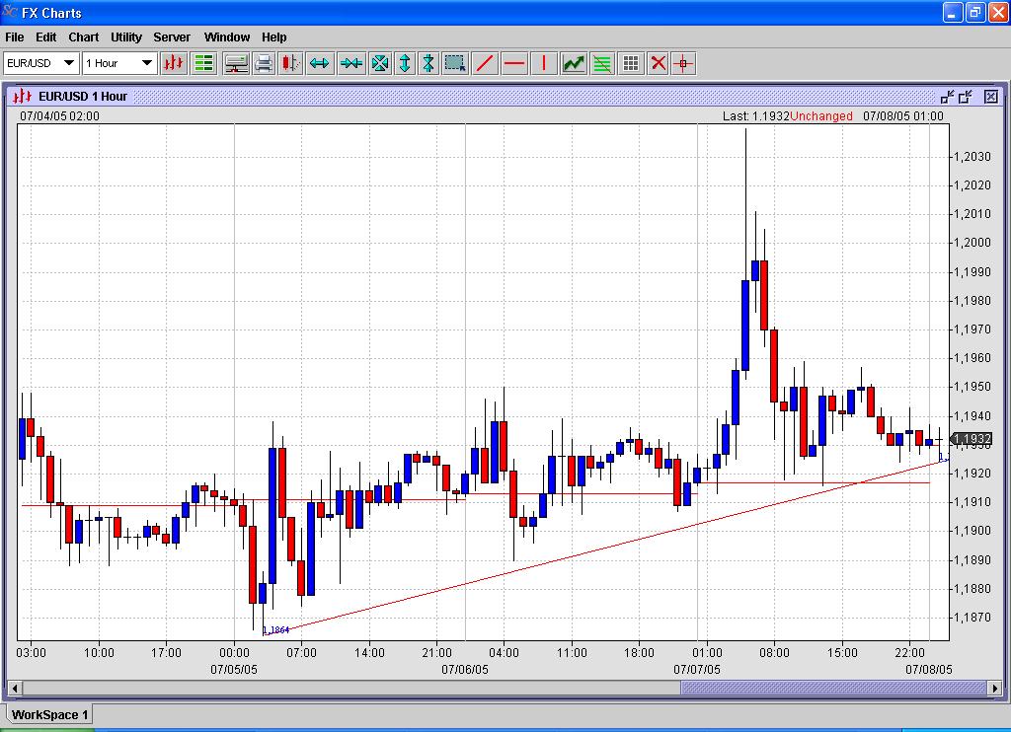The width and height of the screenshot is (1011, 732).
Task: Click the horizontal expand arrows icon
Action: tap(319, 63)
